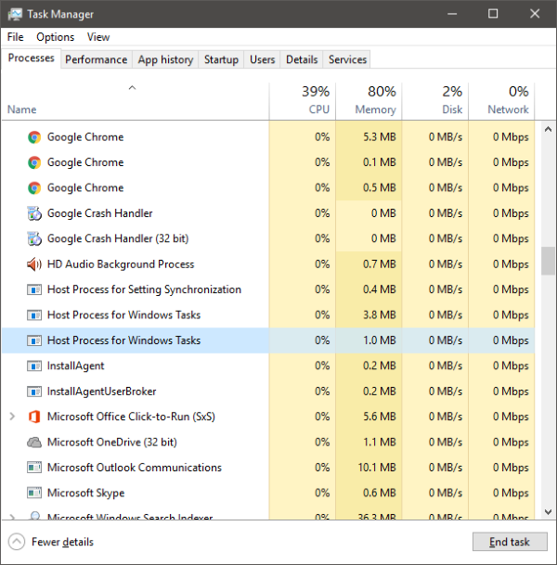The height and width of the screenshot is (565, 557).
Task: Click the first Google Chrome icon, 5.3 MB row
Action: (x=34, y=137)
